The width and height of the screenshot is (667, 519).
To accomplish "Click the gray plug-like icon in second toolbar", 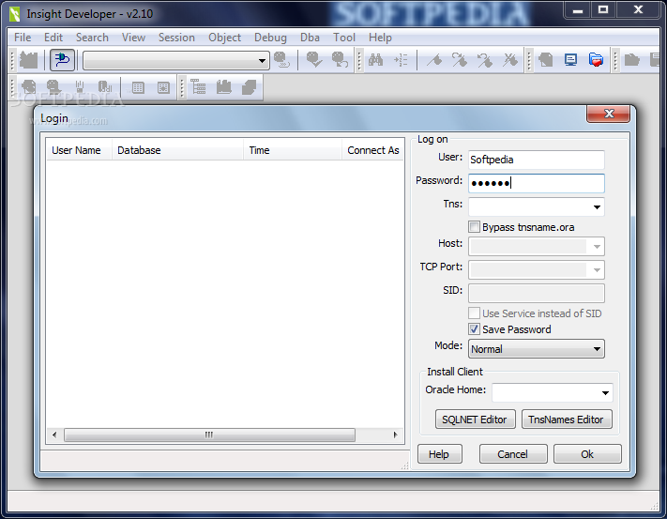I will pyautogui.click(x=80, y=87).
